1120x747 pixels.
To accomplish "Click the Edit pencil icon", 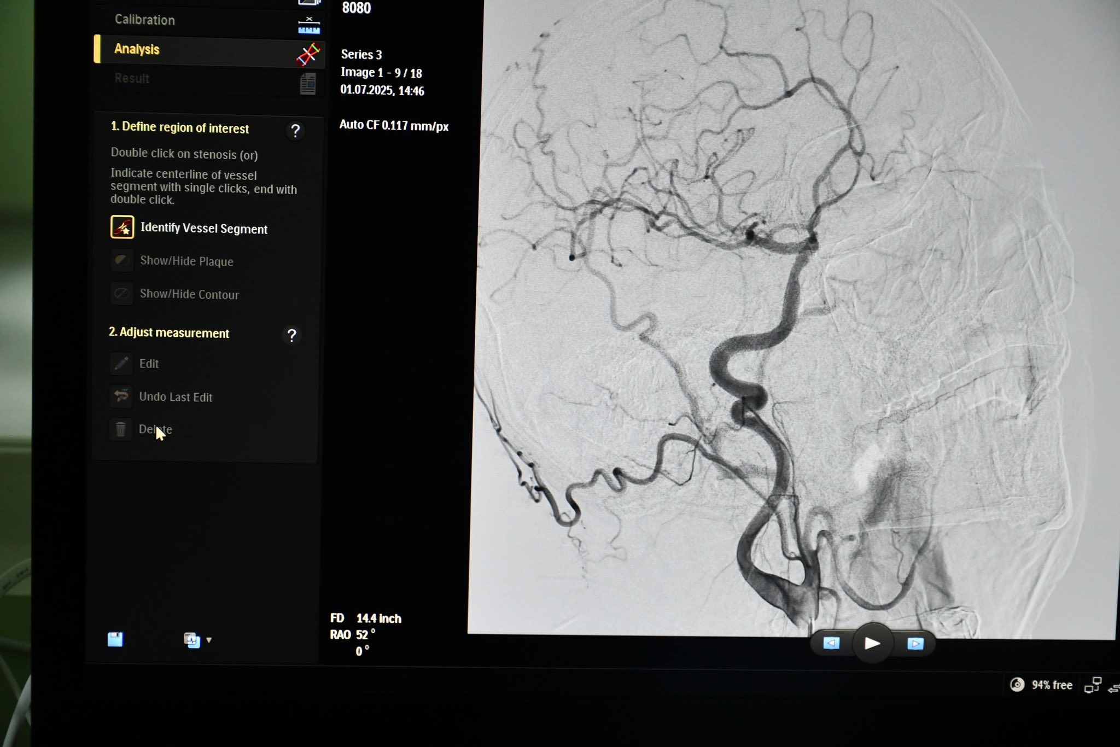I will pyautogui.click(x=121, y=363).
